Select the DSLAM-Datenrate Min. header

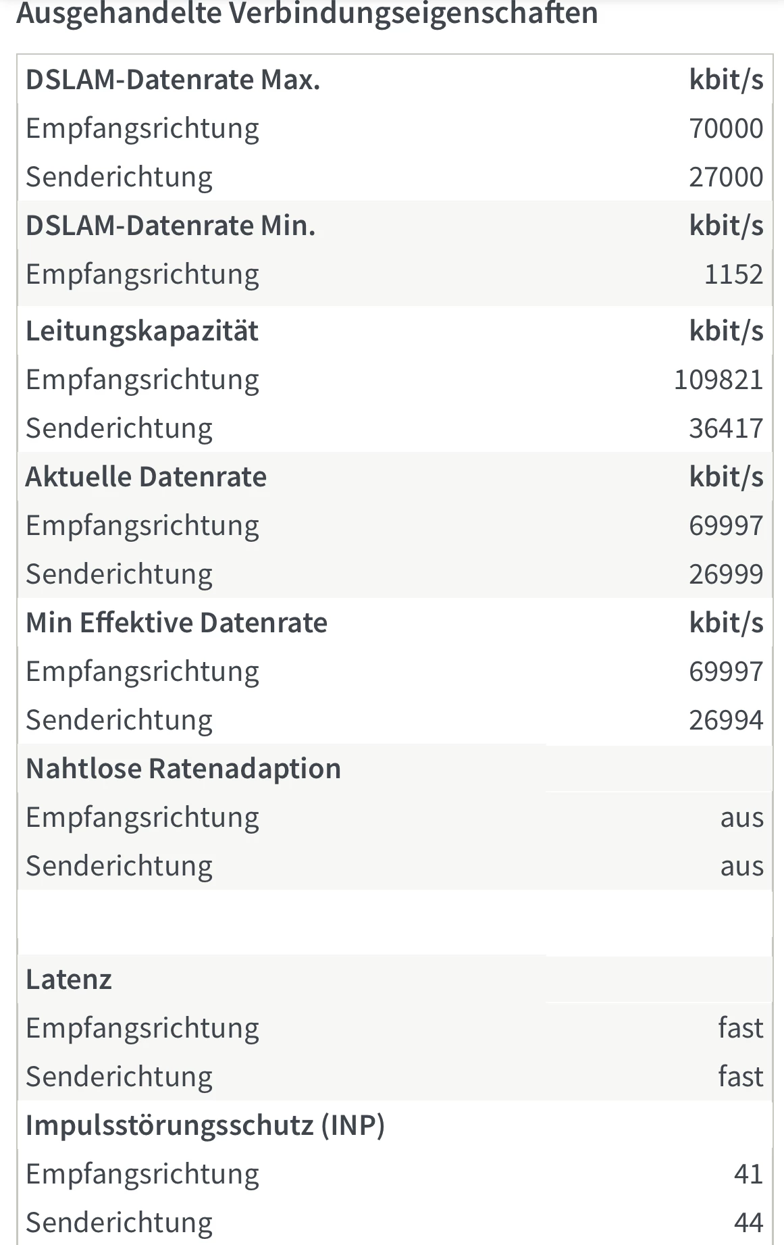coord(171,226)
